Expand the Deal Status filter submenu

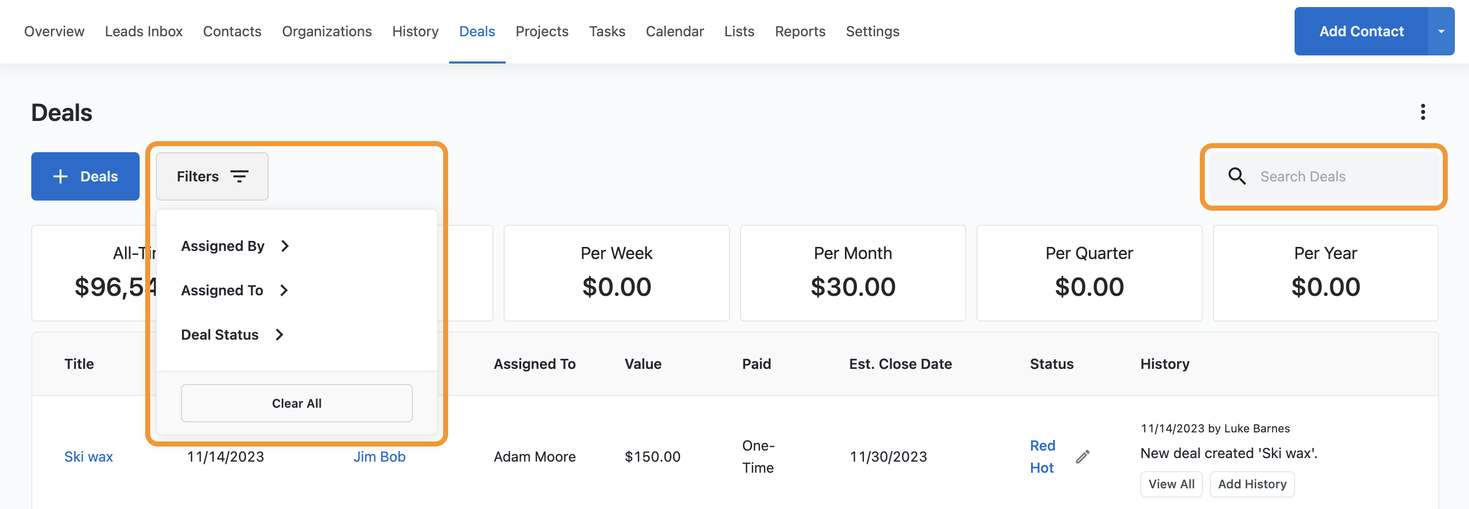[x=232, y=335]
